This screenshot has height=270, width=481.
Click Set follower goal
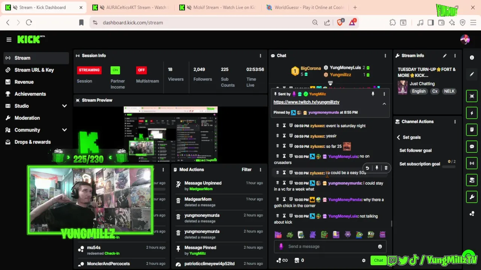[415, 150]
